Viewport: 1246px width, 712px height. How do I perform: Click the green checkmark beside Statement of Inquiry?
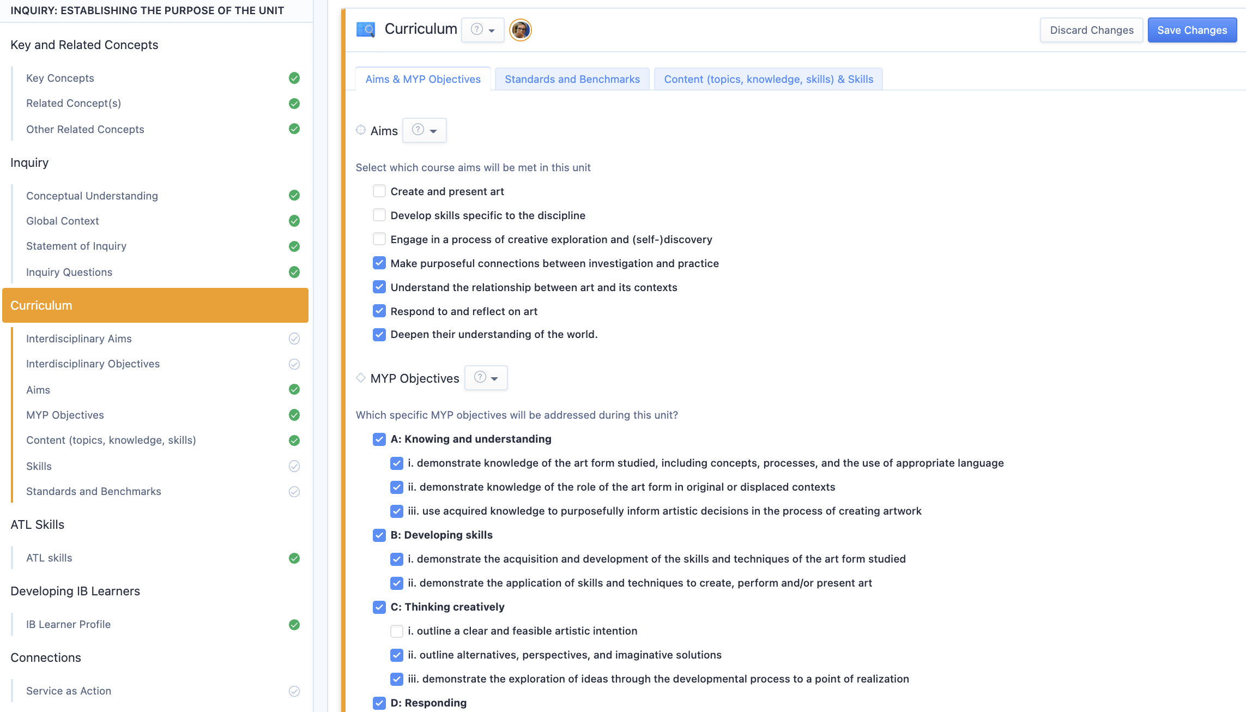coord(294,246)
